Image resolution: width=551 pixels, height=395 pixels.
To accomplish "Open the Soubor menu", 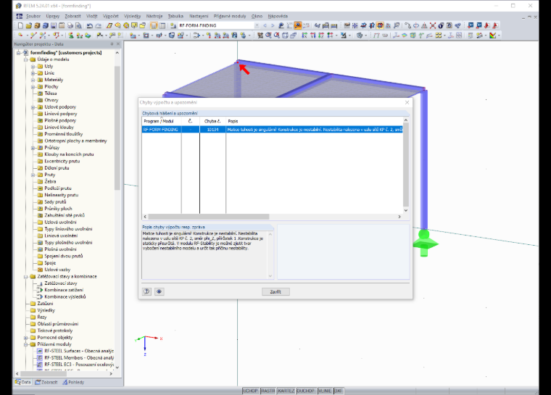I will coord(33,16).
